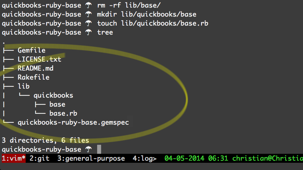Click the umbrella prompt icon before 'touch'

89,23
